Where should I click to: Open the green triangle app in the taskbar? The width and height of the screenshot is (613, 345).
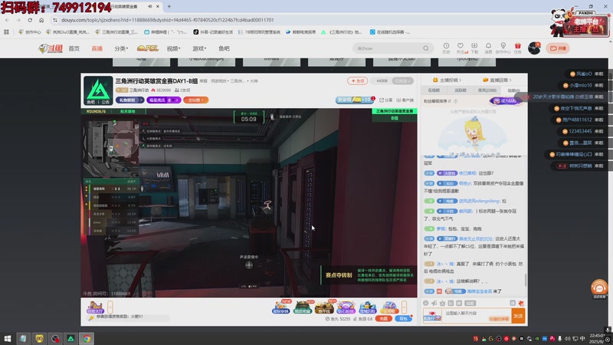point(70,339)
